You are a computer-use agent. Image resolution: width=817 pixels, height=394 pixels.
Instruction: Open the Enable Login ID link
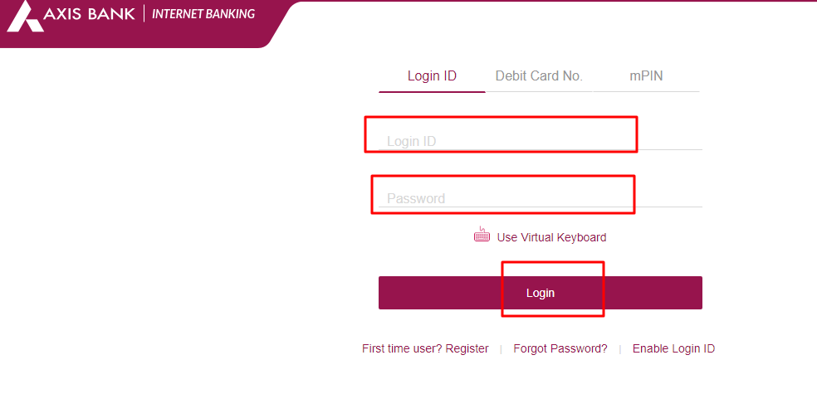673,348
